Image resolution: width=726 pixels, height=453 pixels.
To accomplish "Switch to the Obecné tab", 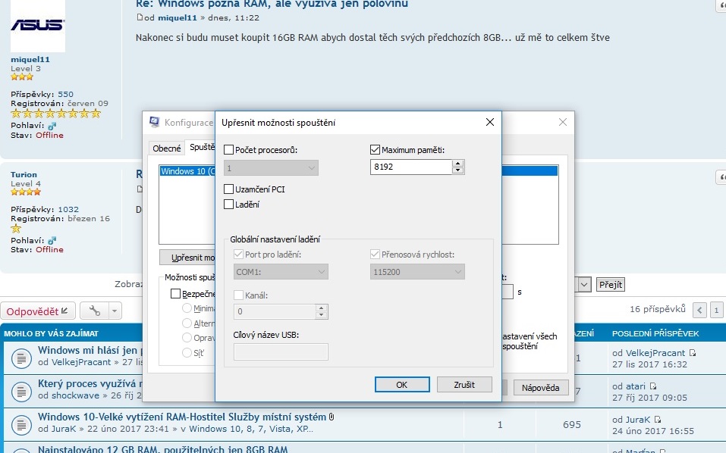I will [x=167, y=148].
